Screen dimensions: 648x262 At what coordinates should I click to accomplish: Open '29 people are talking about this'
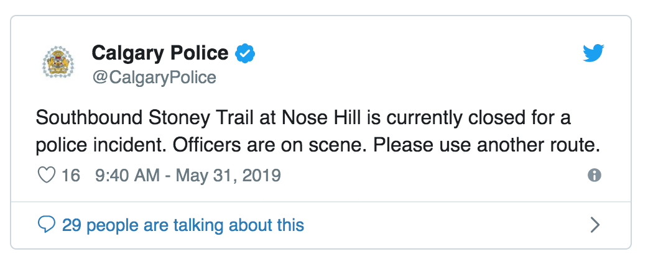[x=183, y=225]
